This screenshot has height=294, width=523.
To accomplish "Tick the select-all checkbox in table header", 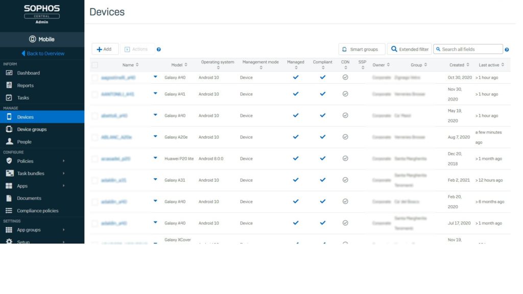I will [95, 65].
